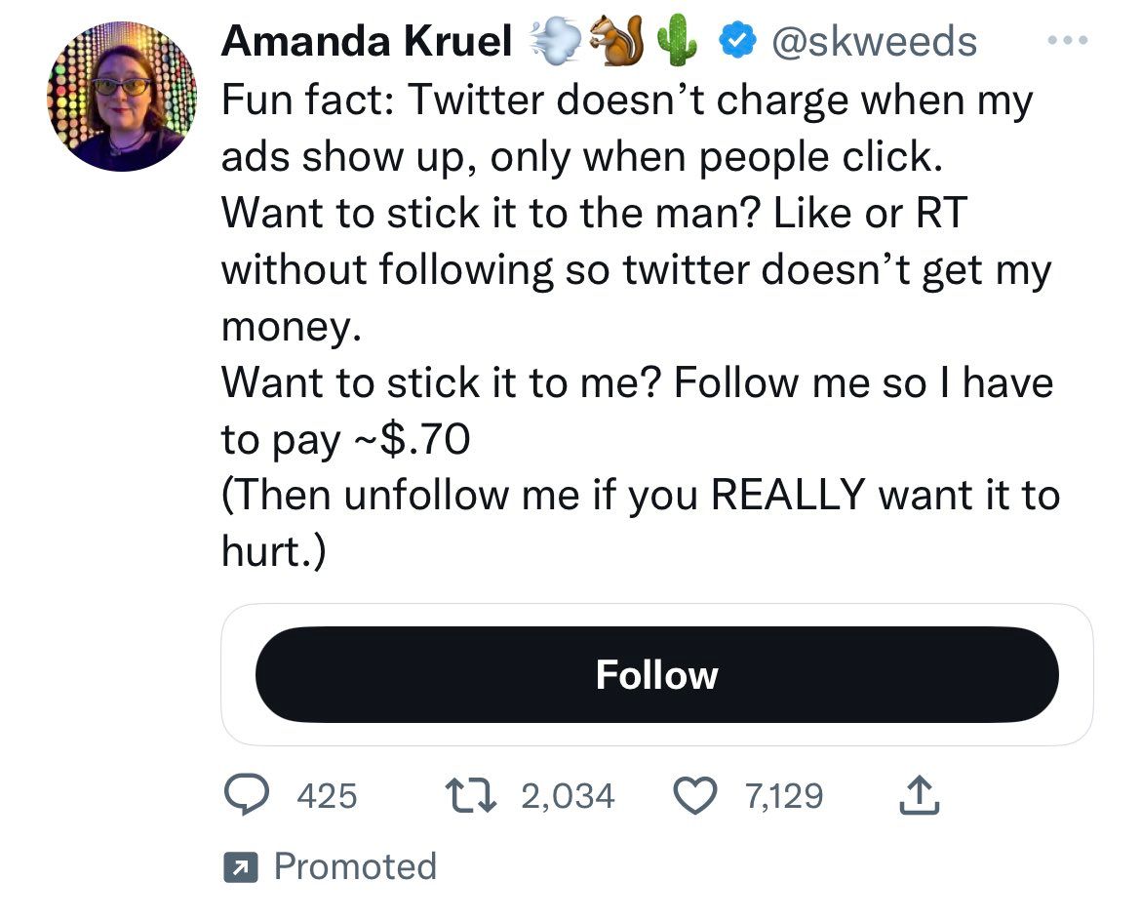
Task: Click the blue verified checkmark badge
Action: (x=735, y=41)
